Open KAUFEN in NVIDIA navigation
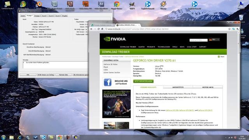This screenshot has width=249, height=140. 141,47
